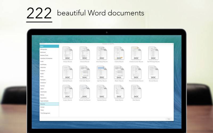This screenshot has height=133, width=213.
Task: Select the Smooth Flow Resume icon
Action: click(85, 92)
